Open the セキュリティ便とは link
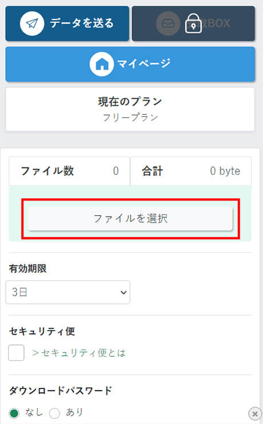Image resolution: width=263 pixels, height=424 pixels. point(79,353)
